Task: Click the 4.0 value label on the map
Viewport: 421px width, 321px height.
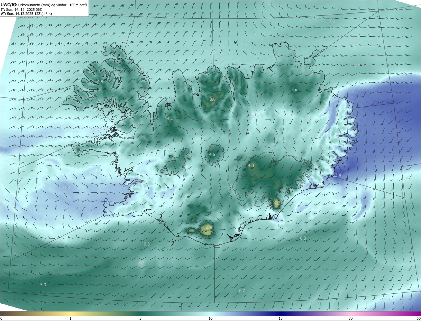Action: pyautogui.click(x=251, y=166)
